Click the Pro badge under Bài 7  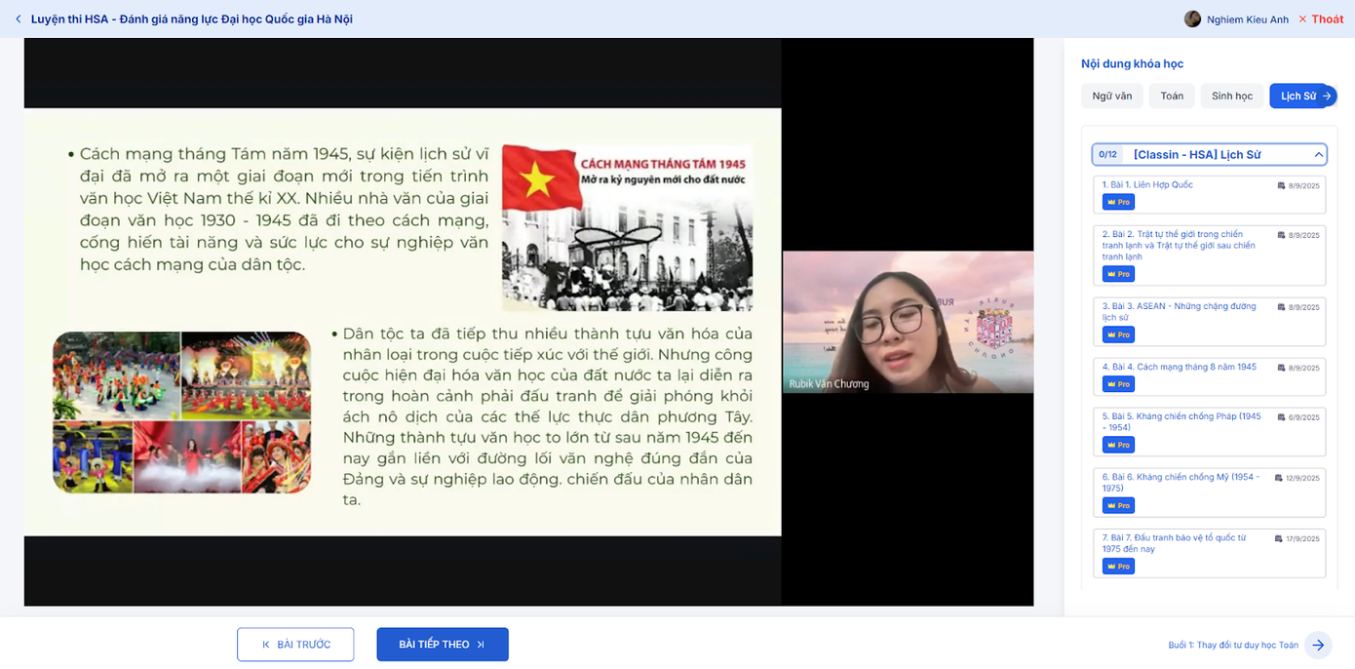(x=1117, y=566)
